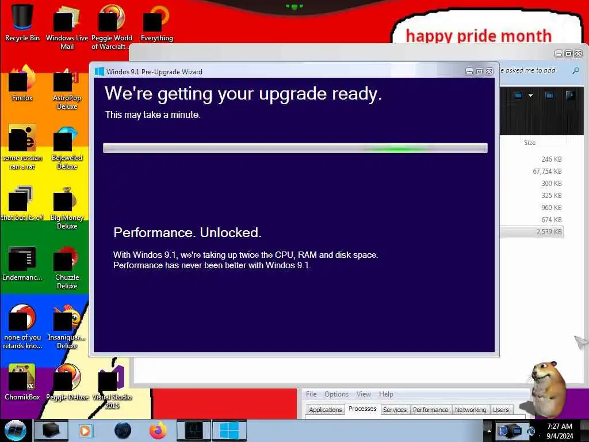
Task: Close the Windos 9.1 Pre-Upgrade Wizard
Action: point(489,71)
